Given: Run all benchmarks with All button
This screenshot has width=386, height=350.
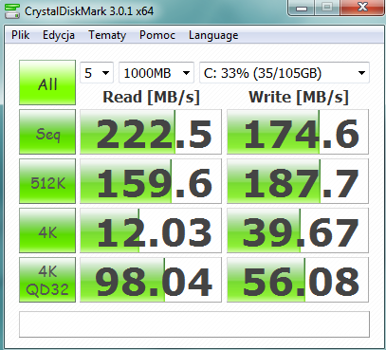Looking at the screenshot, I should [47, 83].
